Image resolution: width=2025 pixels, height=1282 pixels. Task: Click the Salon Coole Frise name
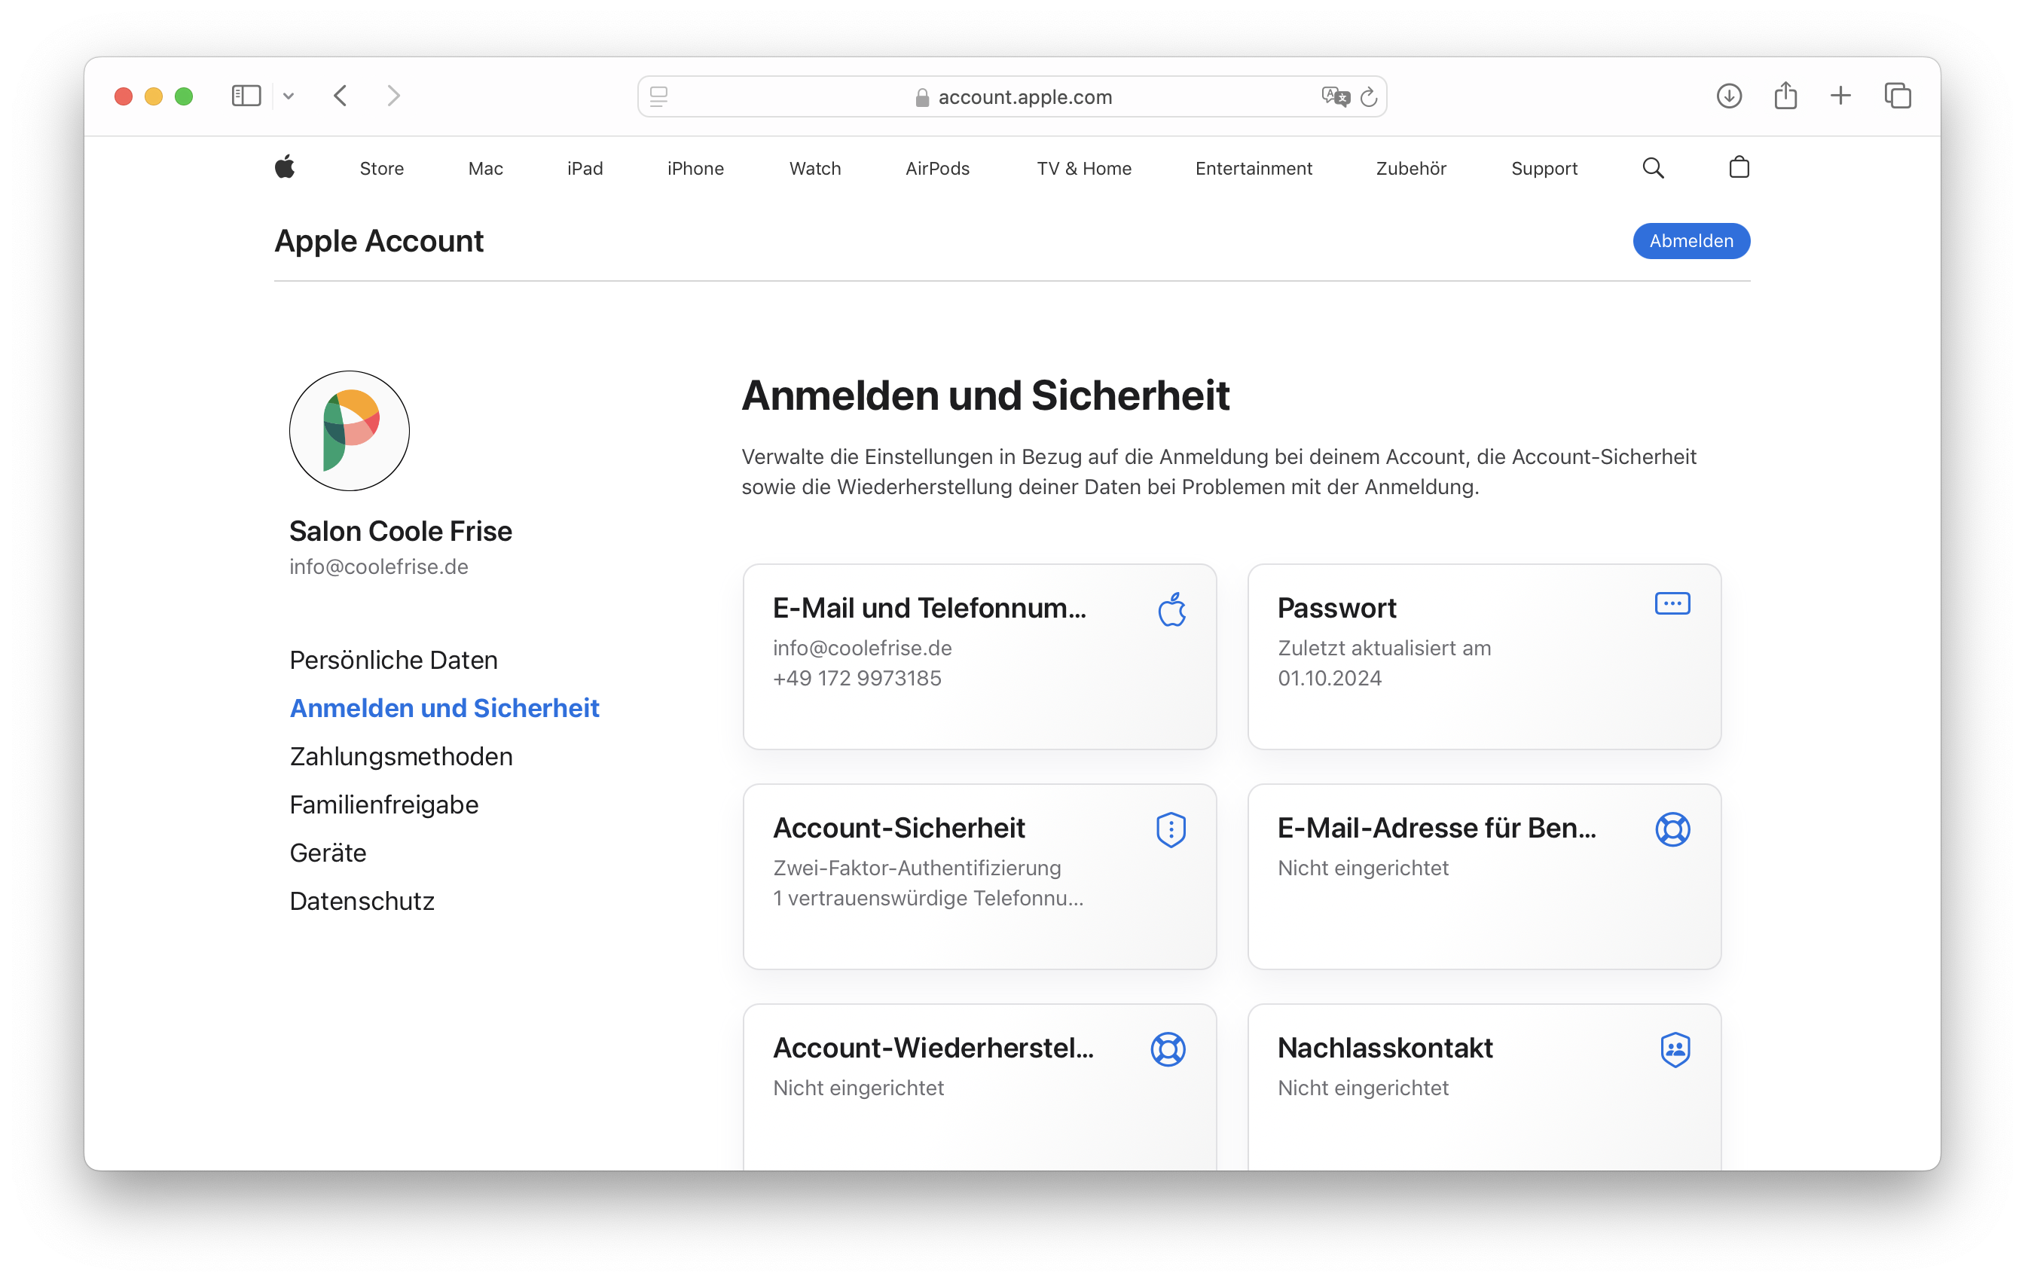[x=400, y=530]
